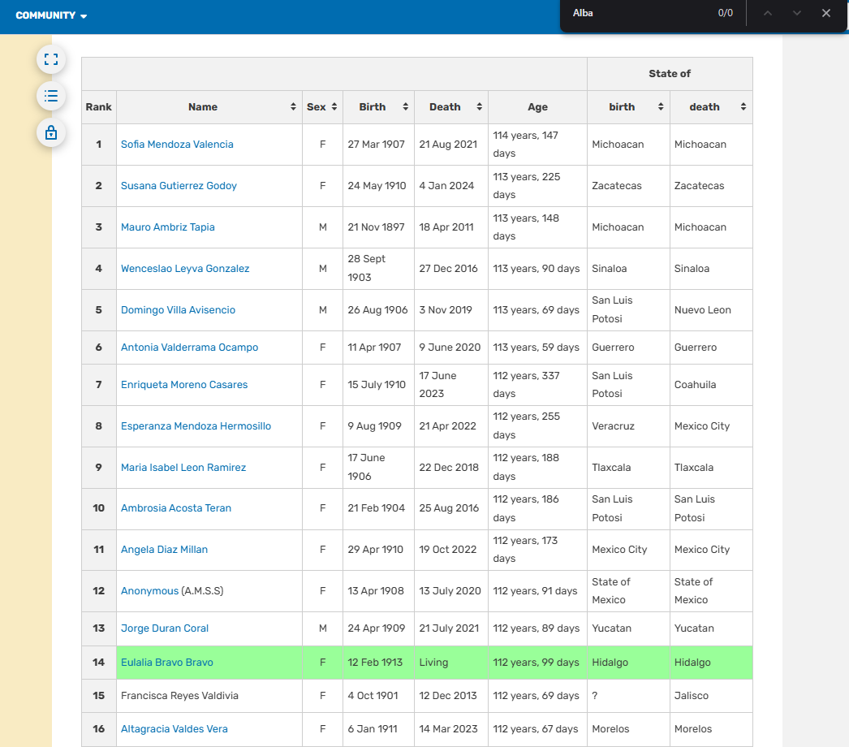Select the Francisca Reyes Valdivia name text
The height and width of the screenshot is (747, 849).
pos(179,696)
